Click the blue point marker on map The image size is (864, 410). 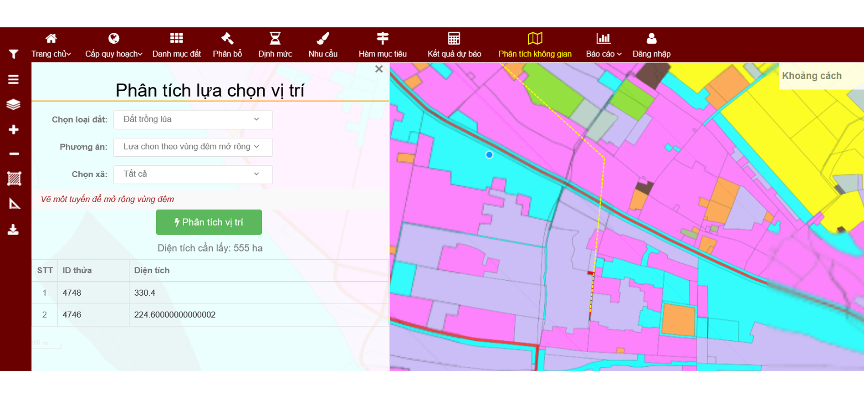pos(489,155)
